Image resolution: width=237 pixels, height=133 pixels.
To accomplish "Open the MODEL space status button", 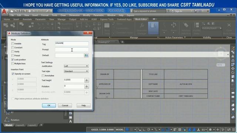I will tap(120, 130).
